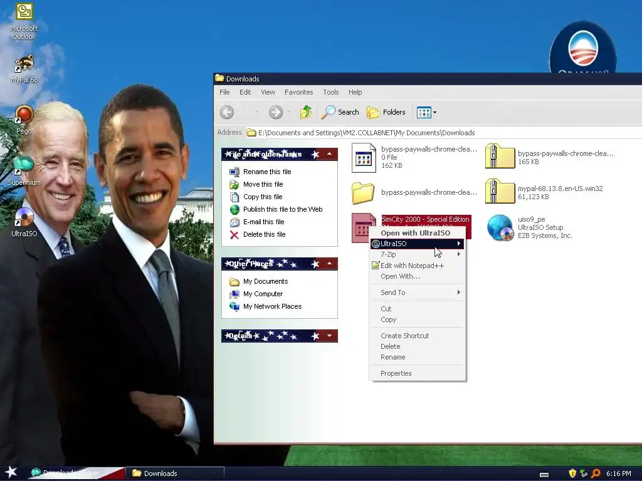Click E-mail this file link
This screenshot has width=642, height=481.
coord(263,222)
